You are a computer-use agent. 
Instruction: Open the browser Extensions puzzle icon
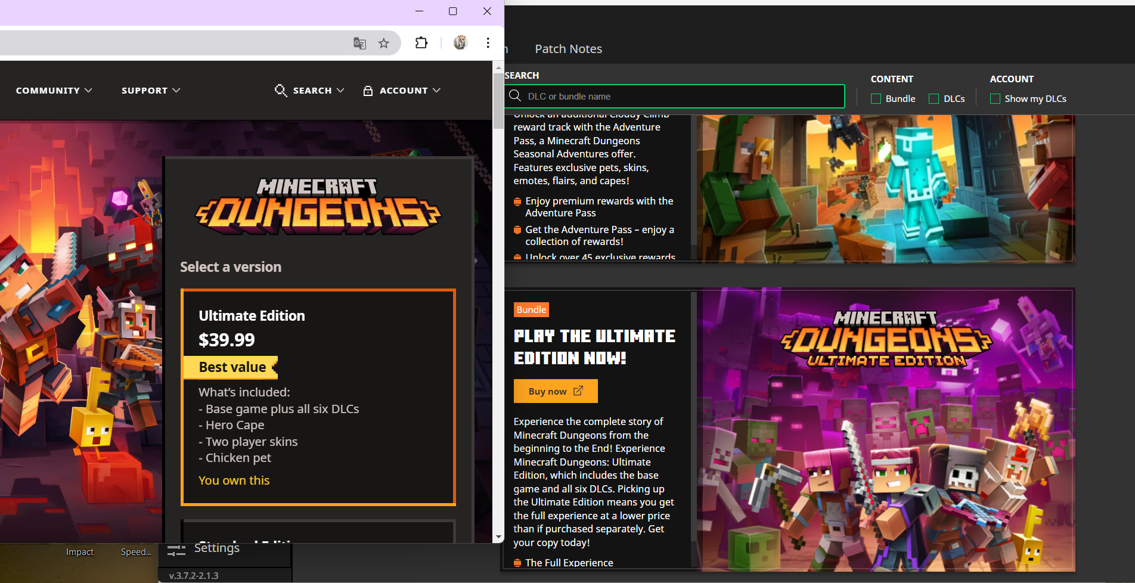421,43
